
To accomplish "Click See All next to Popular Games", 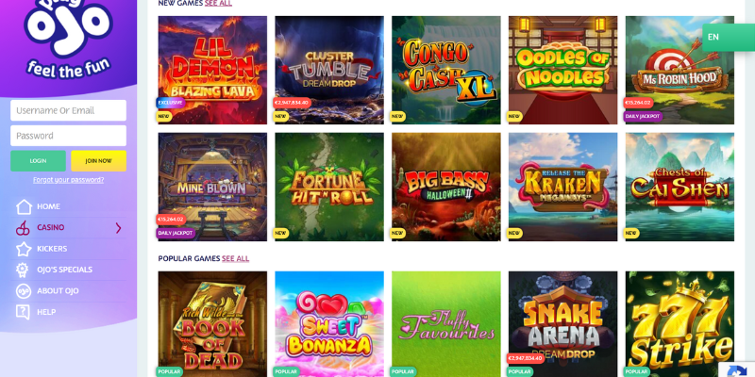I will tap(235, 258).
